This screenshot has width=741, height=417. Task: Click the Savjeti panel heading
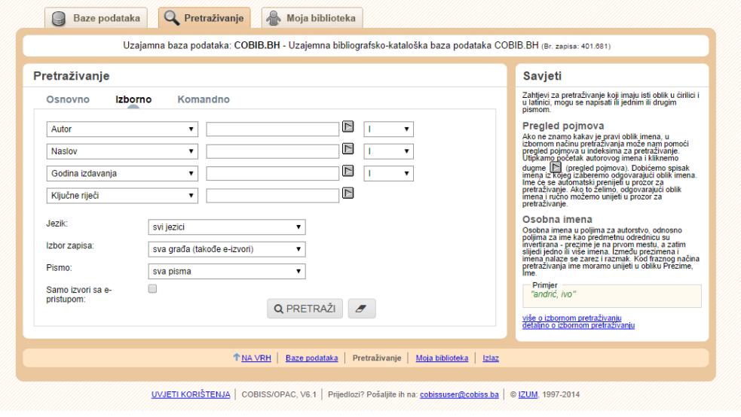tap(542, 76)
